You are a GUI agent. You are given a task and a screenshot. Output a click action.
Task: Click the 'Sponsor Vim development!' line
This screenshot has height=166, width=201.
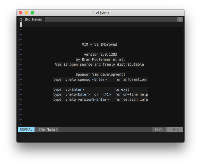(x=100, y=74)
